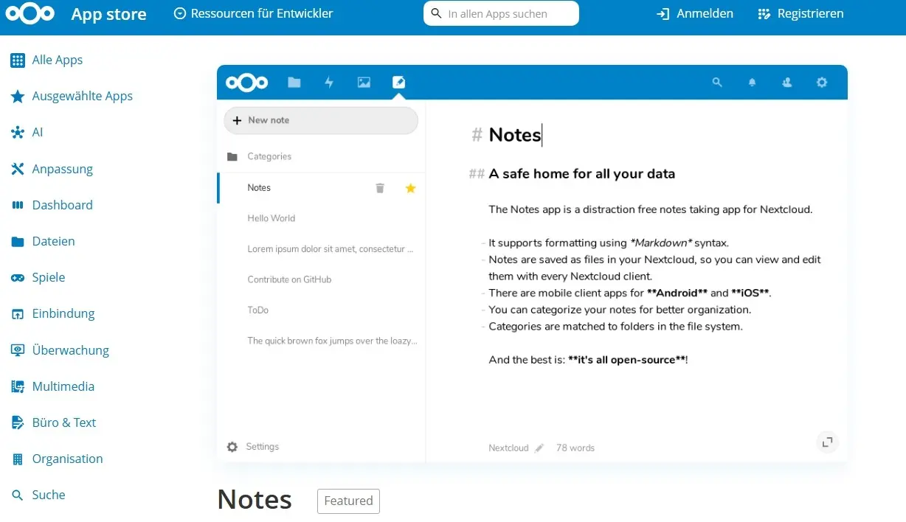Click the Files folder icon in the app toolbar
Screen dimensions: 906x522
[x=294, y=83]
